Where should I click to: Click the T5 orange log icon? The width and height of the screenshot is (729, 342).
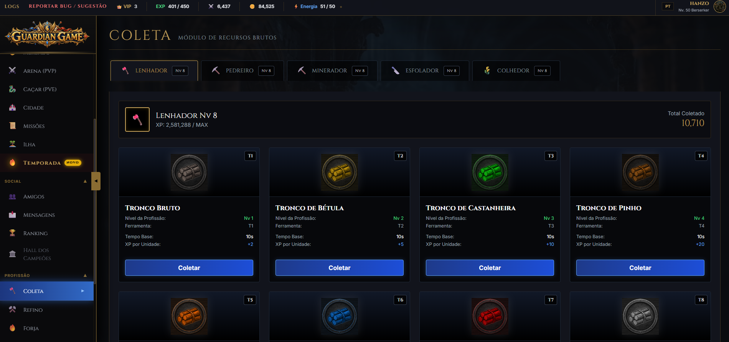point(189,316)
